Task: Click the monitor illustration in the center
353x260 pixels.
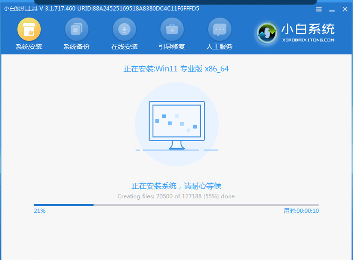Action: 177,125
